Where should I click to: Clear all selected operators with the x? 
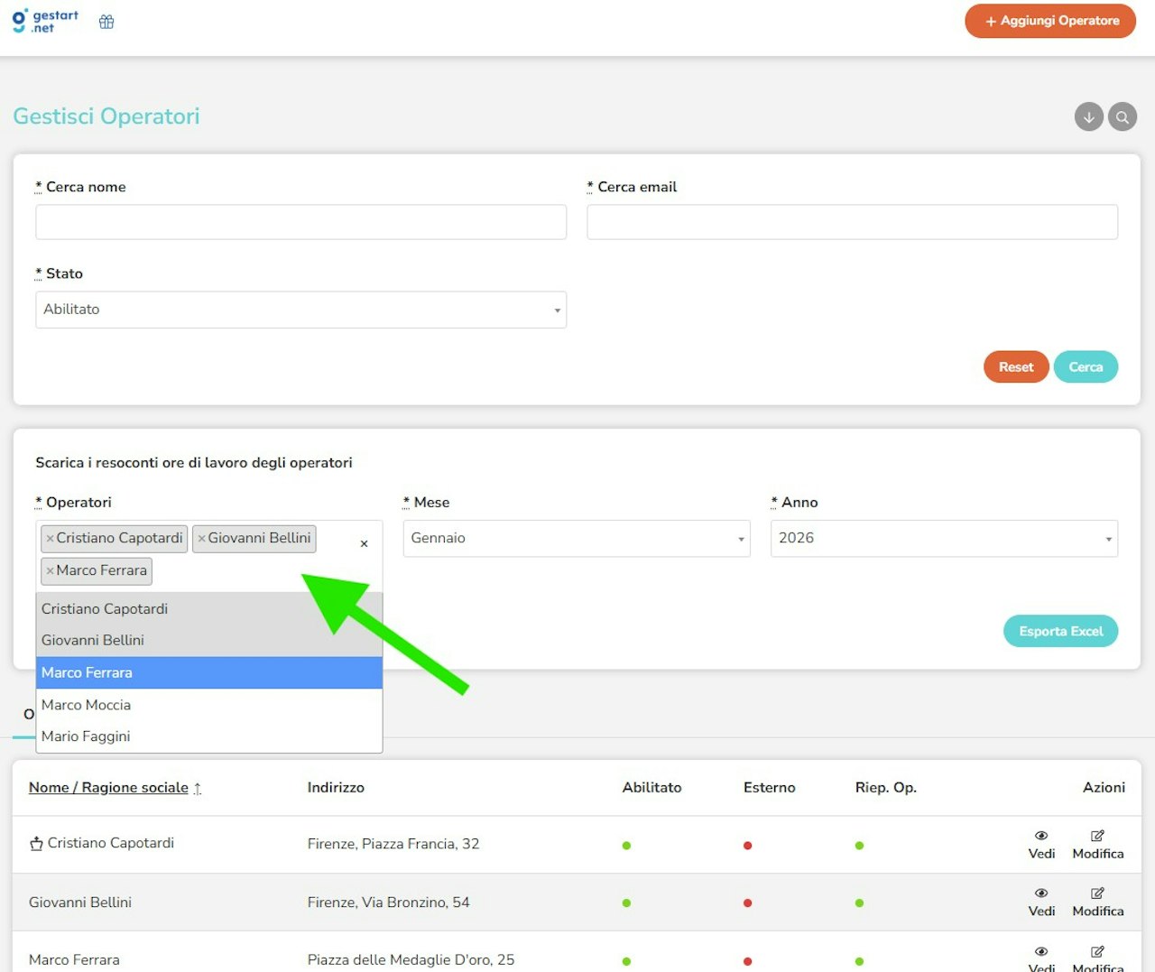(x=364, y=543)
